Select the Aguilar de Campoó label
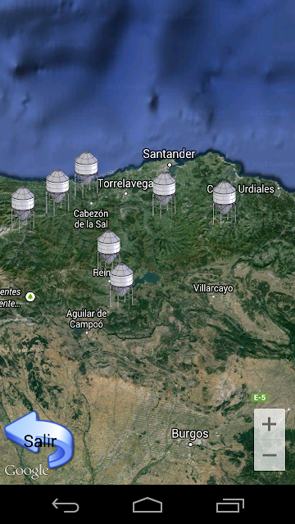This screenshot has height=524, width=295. click(87, 318)
